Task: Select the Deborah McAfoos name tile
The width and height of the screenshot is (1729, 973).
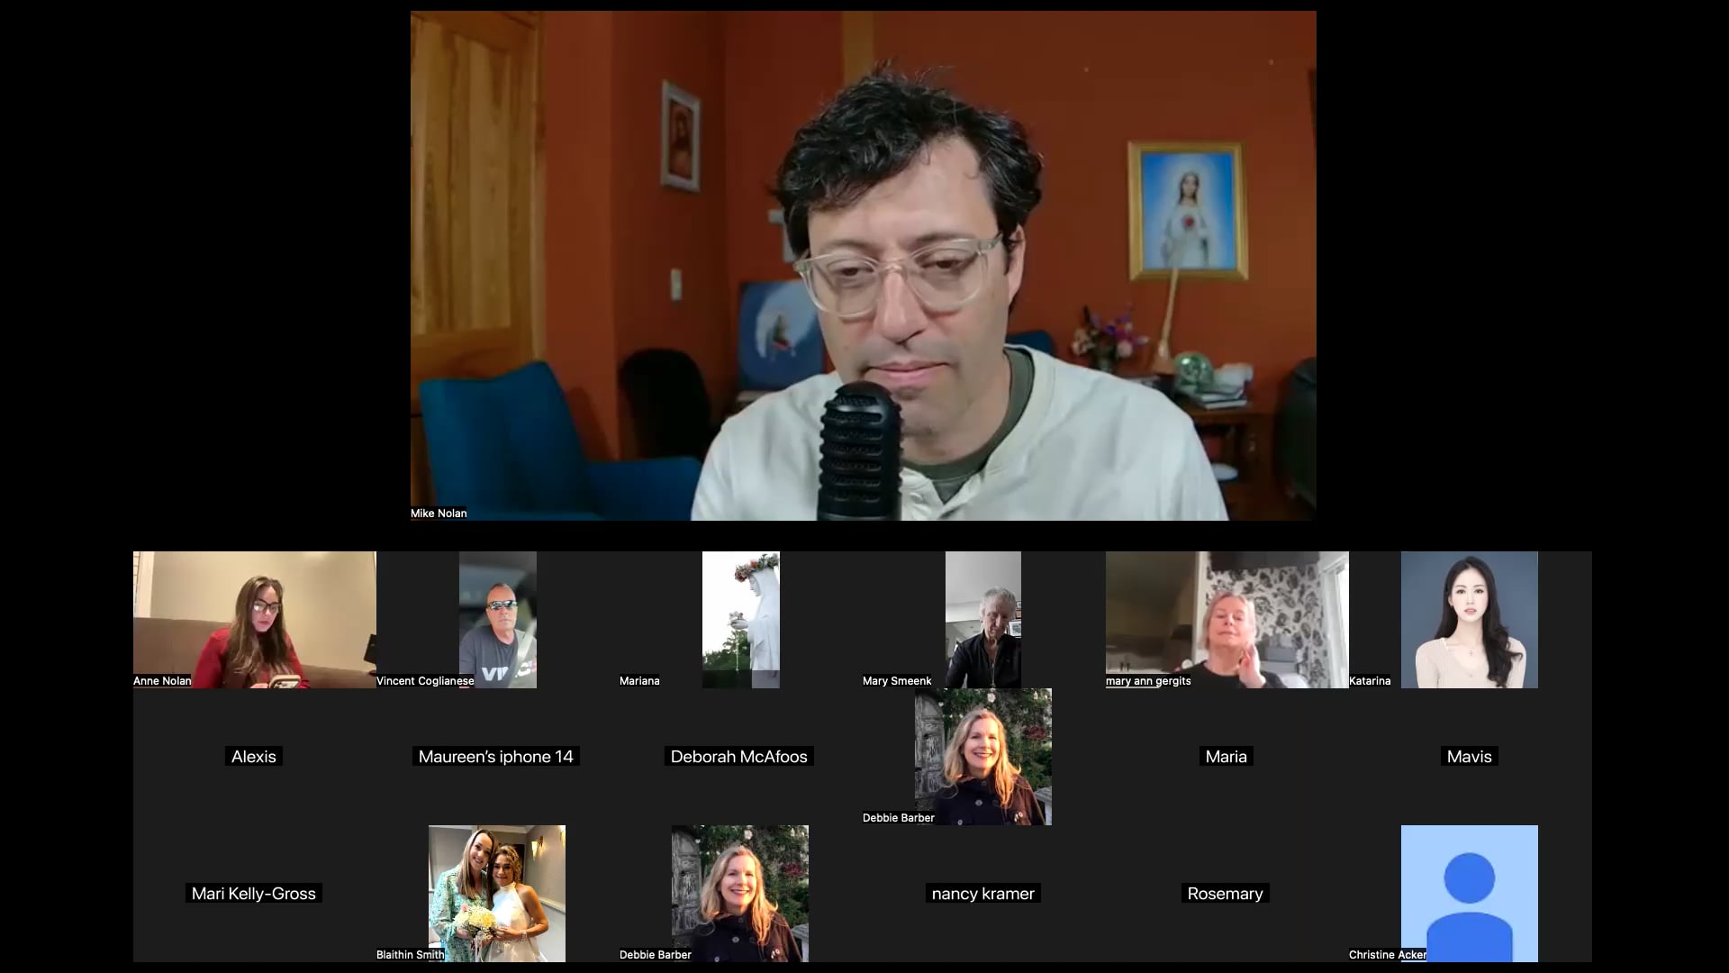Action: pyautogui.click(x=739, y=757)
